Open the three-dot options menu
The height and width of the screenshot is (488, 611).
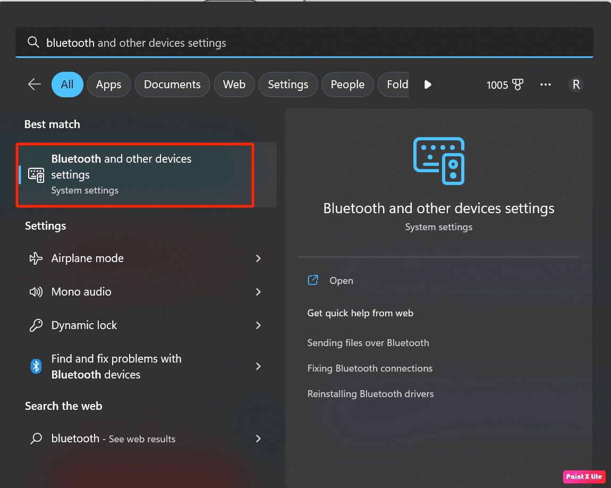546,85
